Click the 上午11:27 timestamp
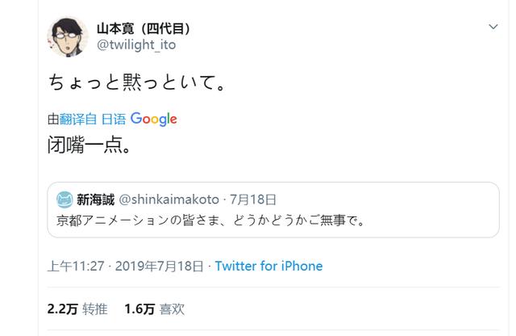516x336 pixels. (x=76, y=266)
